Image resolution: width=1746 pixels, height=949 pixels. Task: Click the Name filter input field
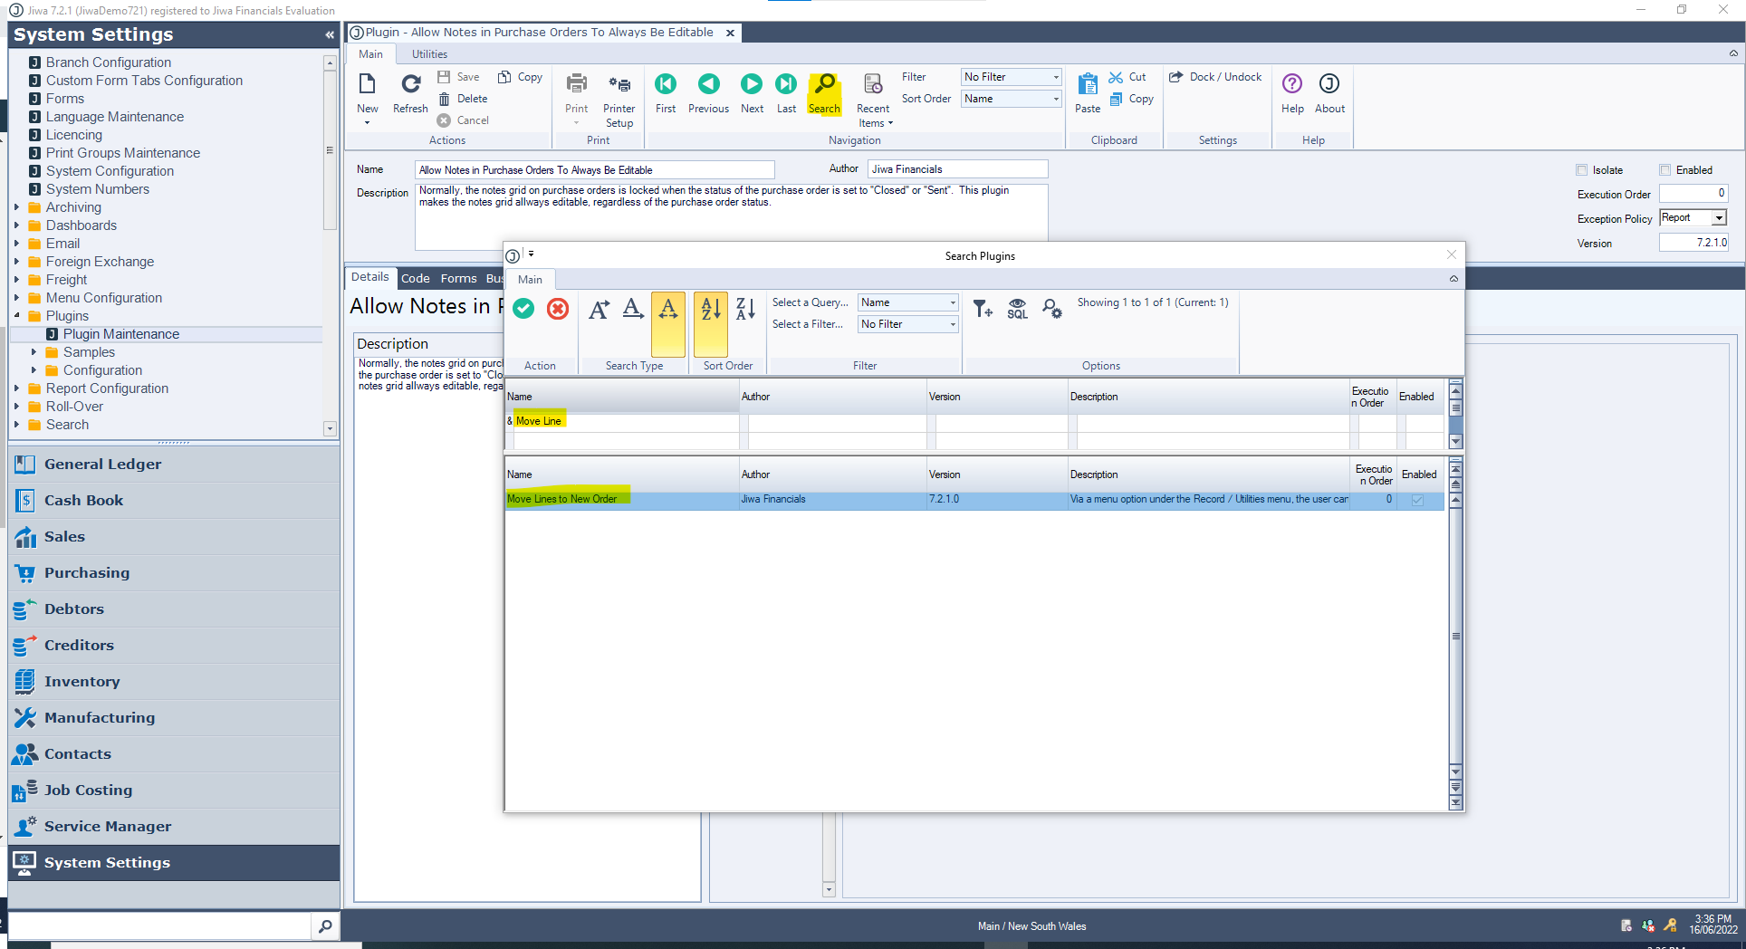(x=625, y=421)
